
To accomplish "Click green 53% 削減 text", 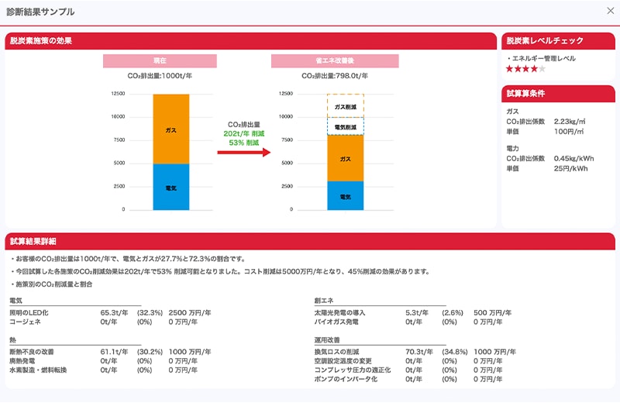I will click(243, 143).
